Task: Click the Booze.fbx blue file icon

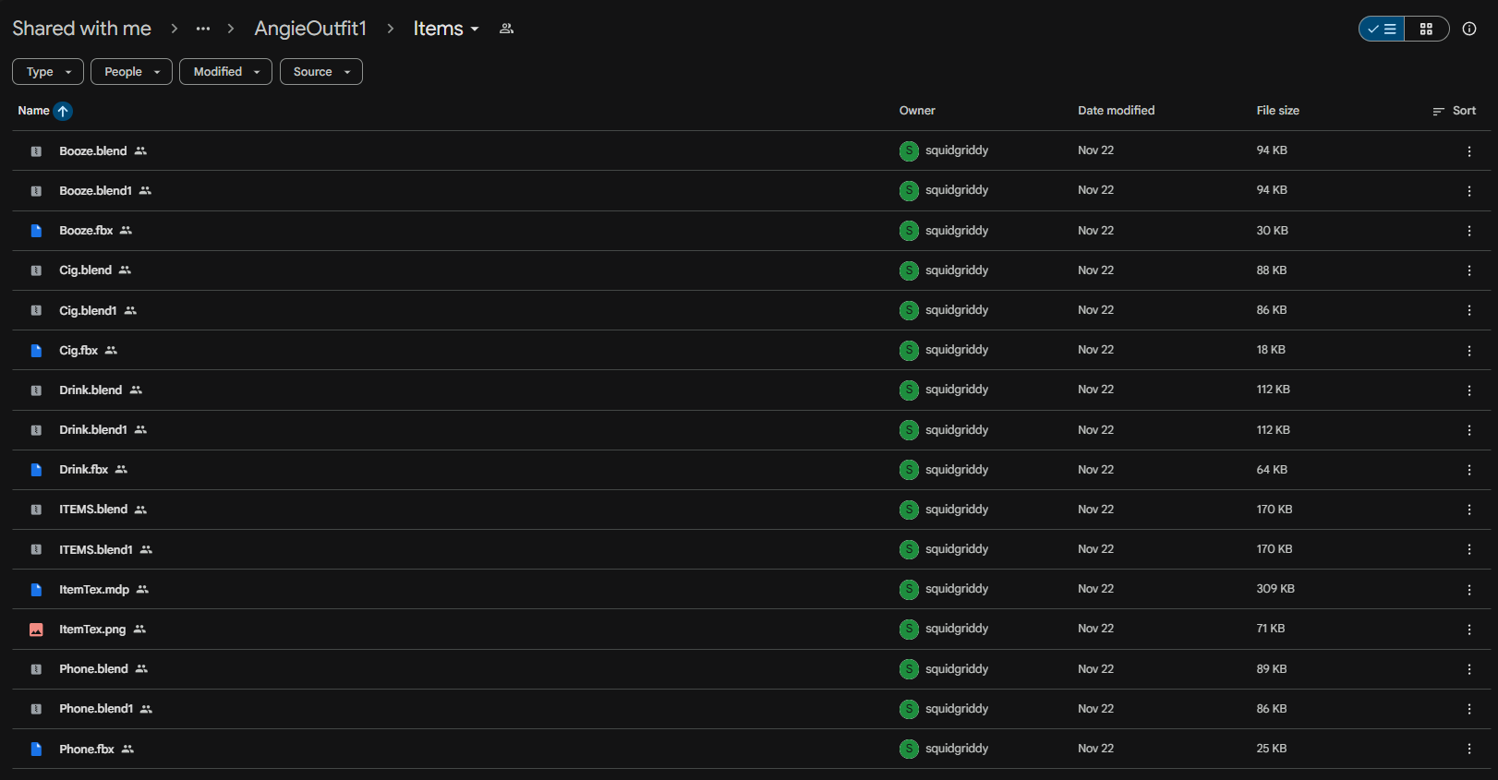Action: point(36,231)
